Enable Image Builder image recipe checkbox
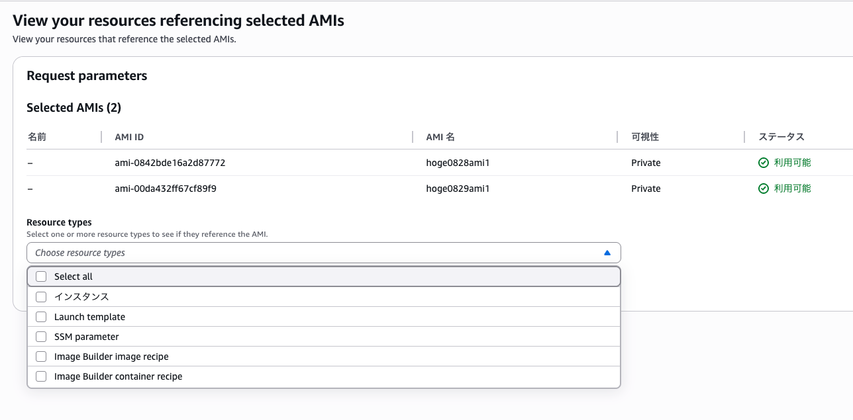853x420 pixels. pos(41,357)
